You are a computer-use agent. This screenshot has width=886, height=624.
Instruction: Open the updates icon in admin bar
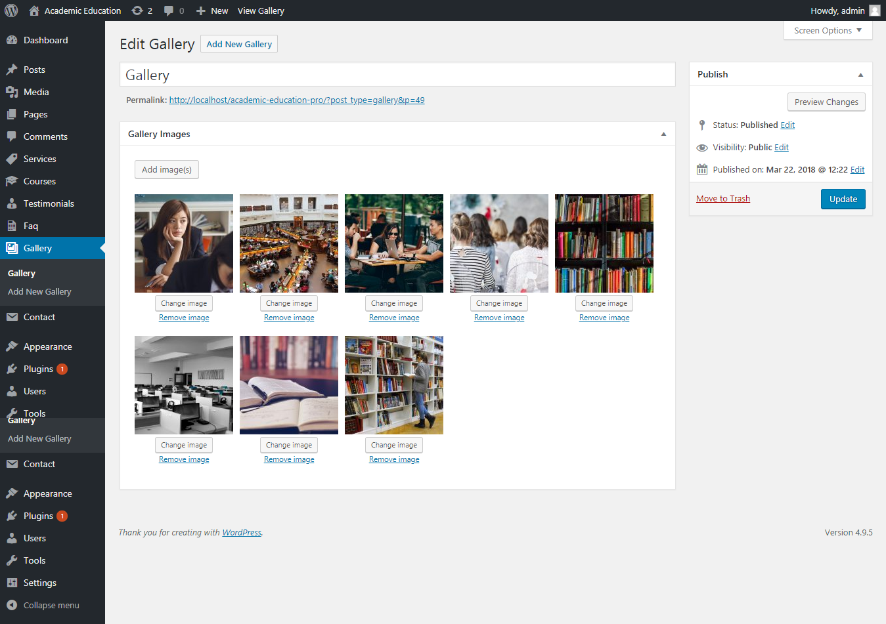click(x=137, y=10)
